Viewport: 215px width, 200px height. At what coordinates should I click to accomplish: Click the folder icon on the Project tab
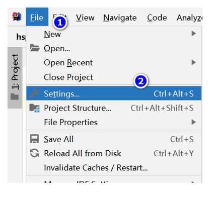(15, 96)
